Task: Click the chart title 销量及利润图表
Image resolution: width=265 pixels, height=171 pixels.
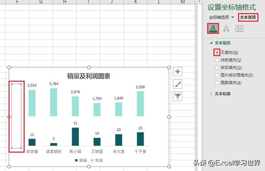Action: 89,76
